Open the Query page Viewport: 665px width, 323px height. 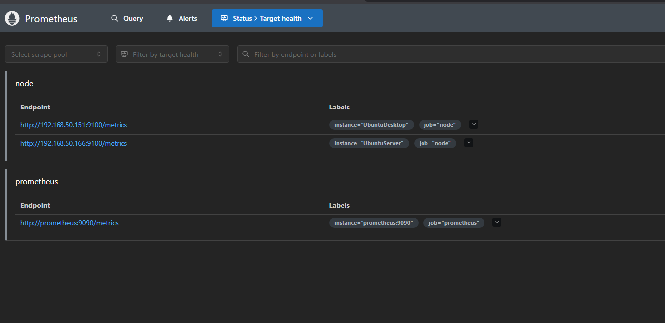coord(127,18)
